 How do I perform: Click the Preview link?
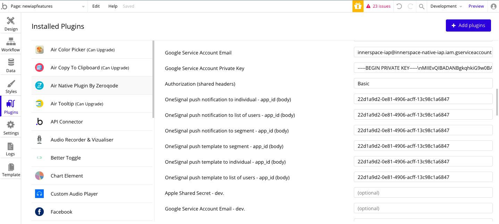coord(476,6)
